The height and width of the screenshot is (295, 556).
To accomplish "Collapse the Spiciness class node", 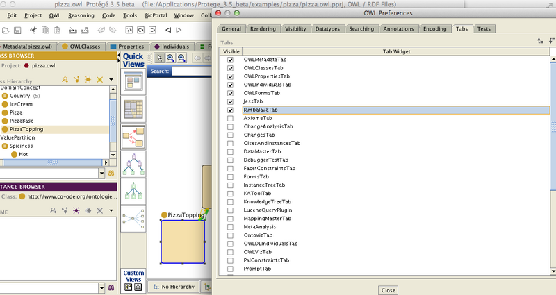I will point(5,146).
